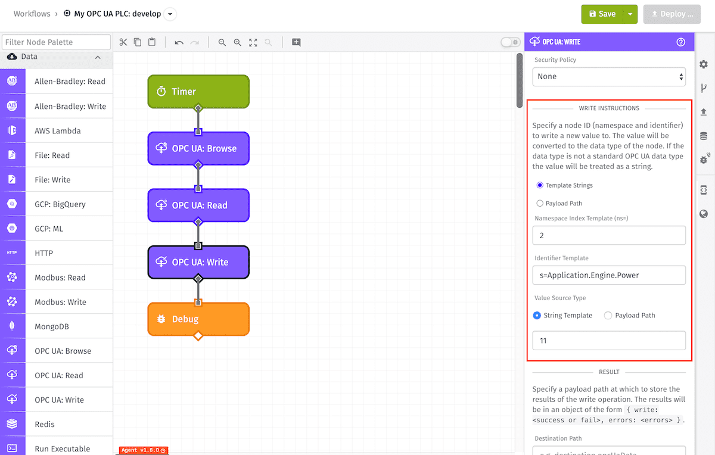Image resolution: width=715 pixels, height=455 pixels.
Task: Open the globals globe icon tab
Action: tap(704, 214)
